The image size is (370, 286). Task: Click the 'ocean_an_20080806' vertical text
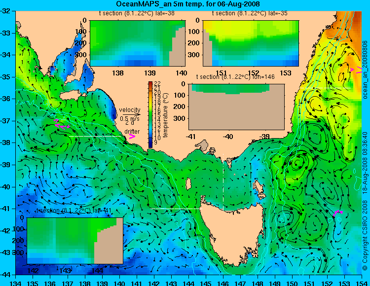click(x=365, y=70)
